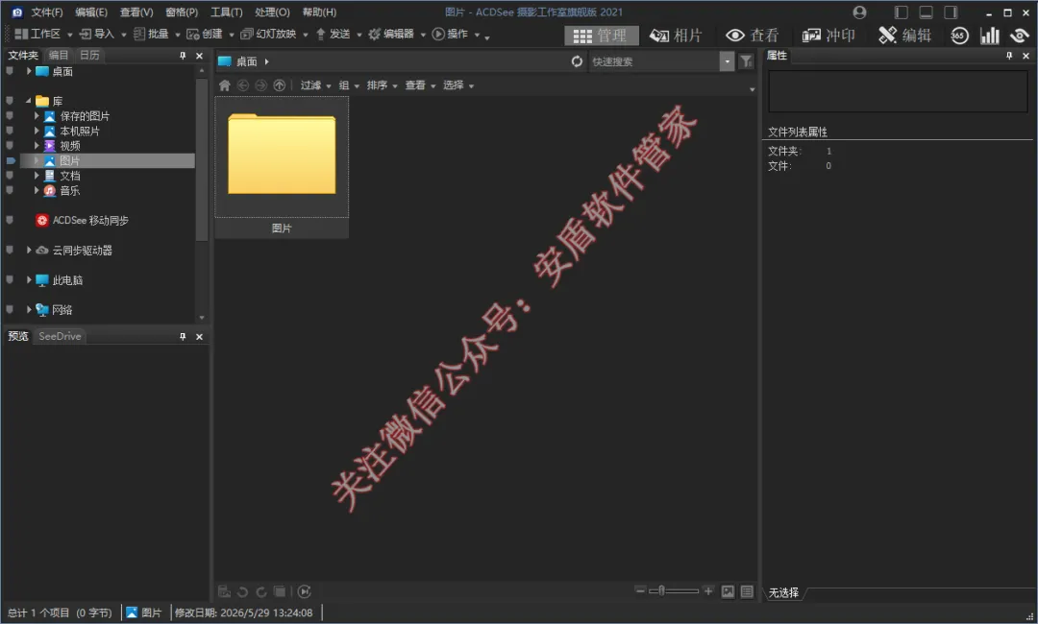Expand the 云同步驱动器 tree node
The image size is (1038, 624).
[29, 250]
